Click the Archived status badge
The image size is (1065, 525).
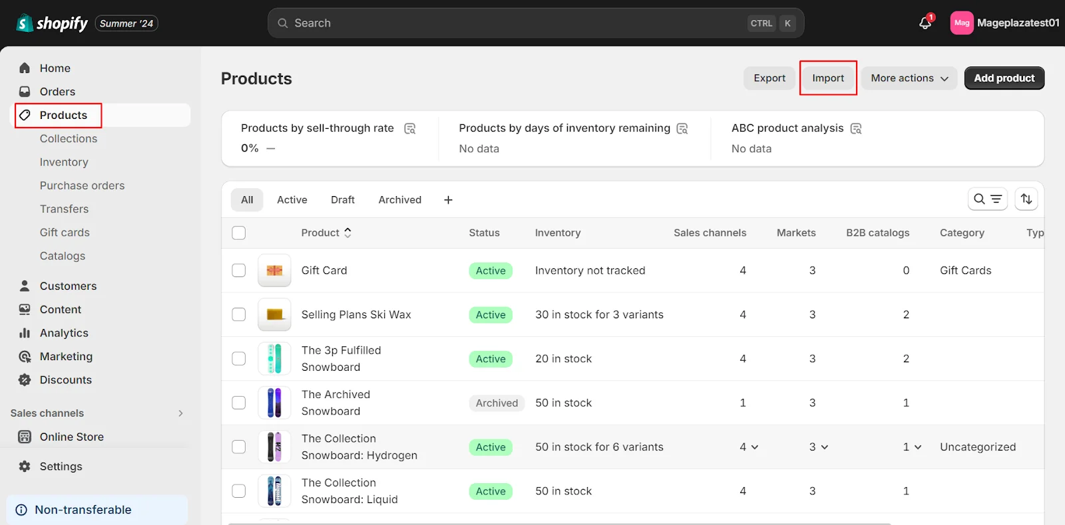click(x=497, y=403)
